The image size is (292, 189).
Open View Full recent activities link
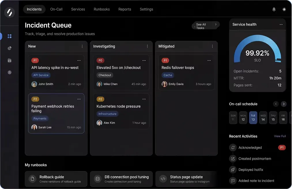click(280, 136)
